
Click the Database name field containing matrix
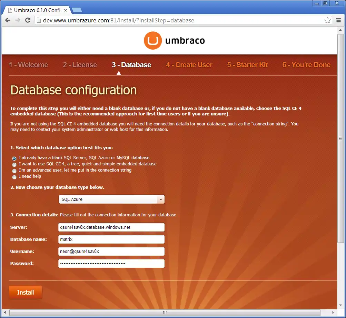111,239
